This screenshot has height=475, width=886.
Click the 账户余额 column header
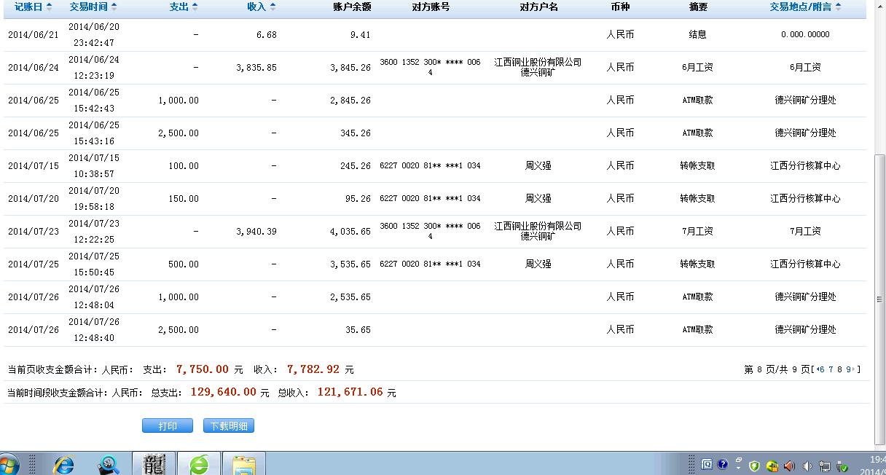click(x=352, y=7)
